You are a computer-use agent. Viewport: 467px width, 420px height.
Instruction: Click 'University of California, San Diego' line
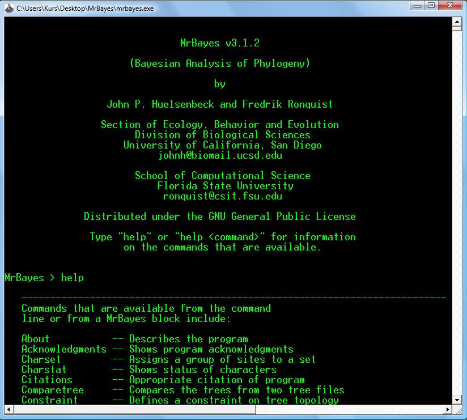[223, 145]
